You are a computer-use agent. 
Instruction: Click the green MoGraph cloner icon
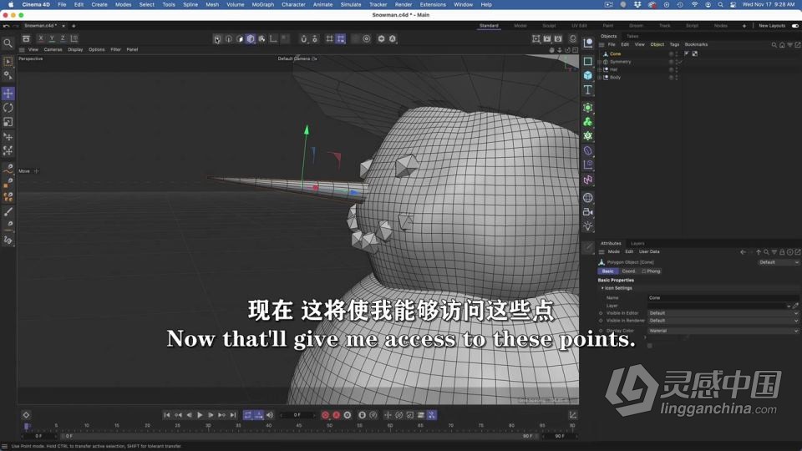(x=587, y=122)
